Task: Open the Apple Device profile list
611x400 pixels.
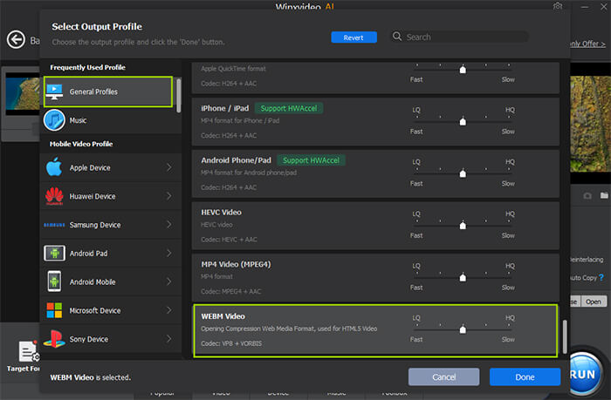Action: pyautogui.click(x=111, y=167)
